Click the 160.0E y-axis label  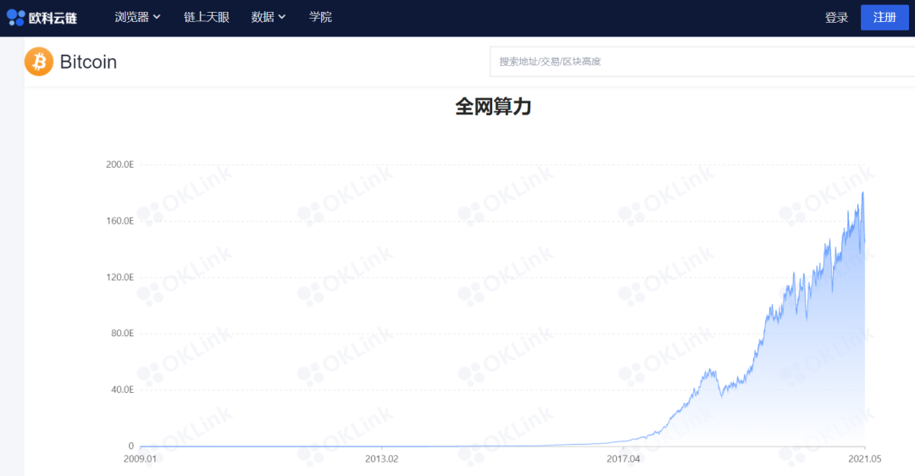(119, 220)
